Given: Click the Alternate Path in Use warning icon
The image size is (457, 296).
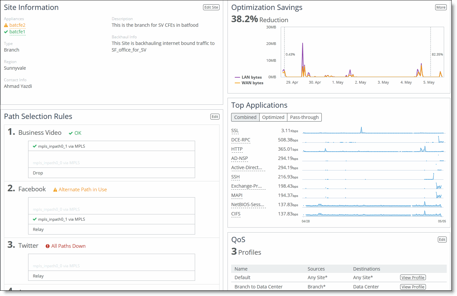Looking at the screenshot, I should [55, 190].
